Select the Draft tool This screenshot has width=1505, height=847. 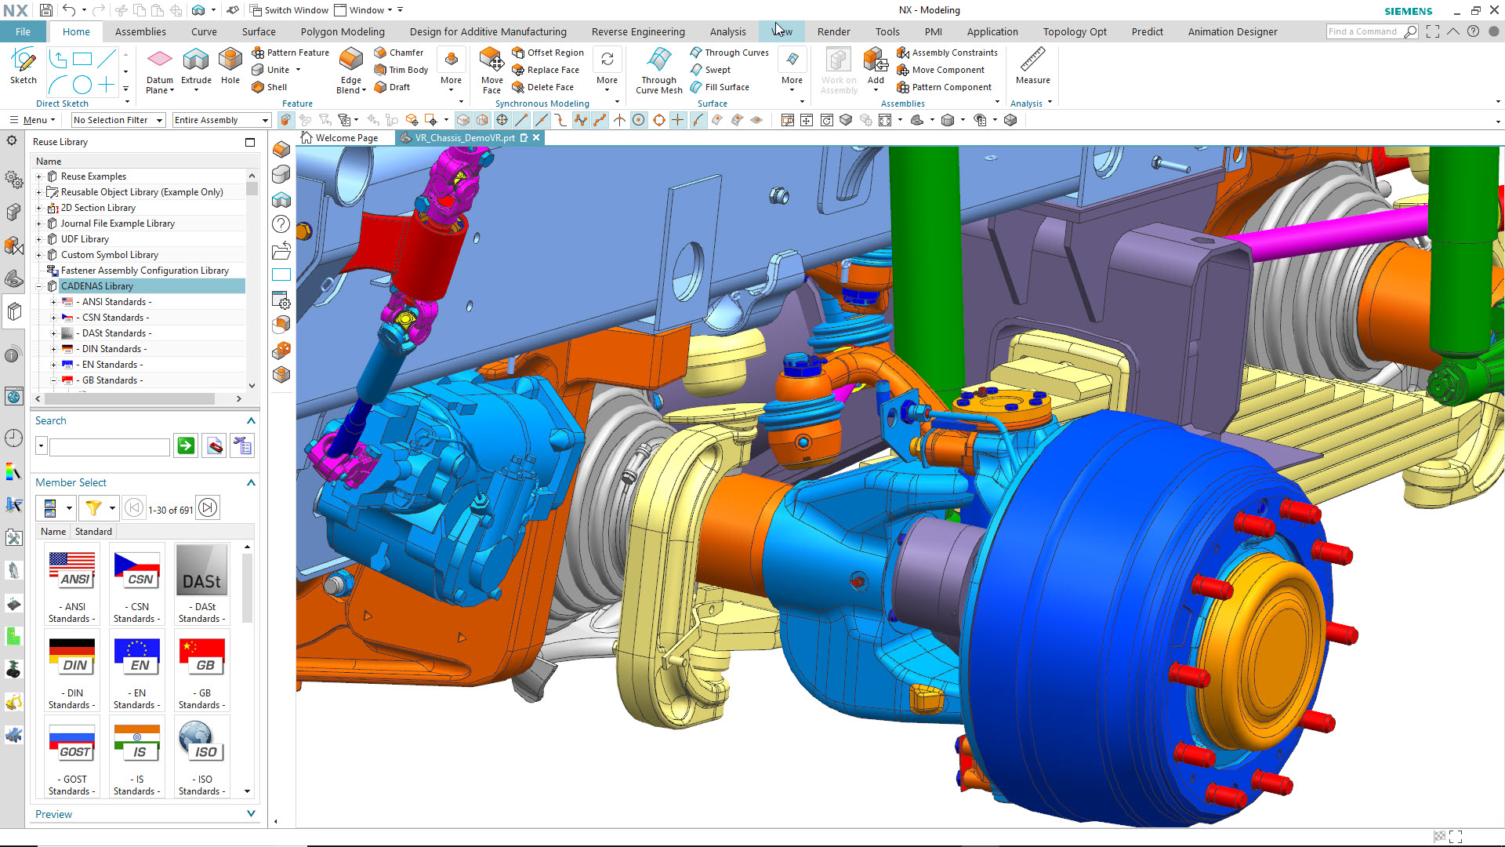392,87
